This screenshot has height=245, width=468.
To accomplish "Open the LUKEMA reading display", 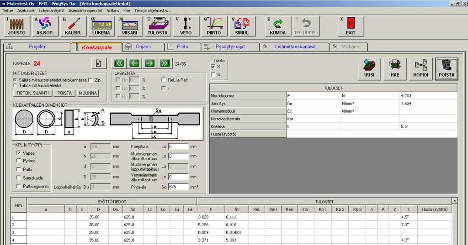I will (101, 26).
